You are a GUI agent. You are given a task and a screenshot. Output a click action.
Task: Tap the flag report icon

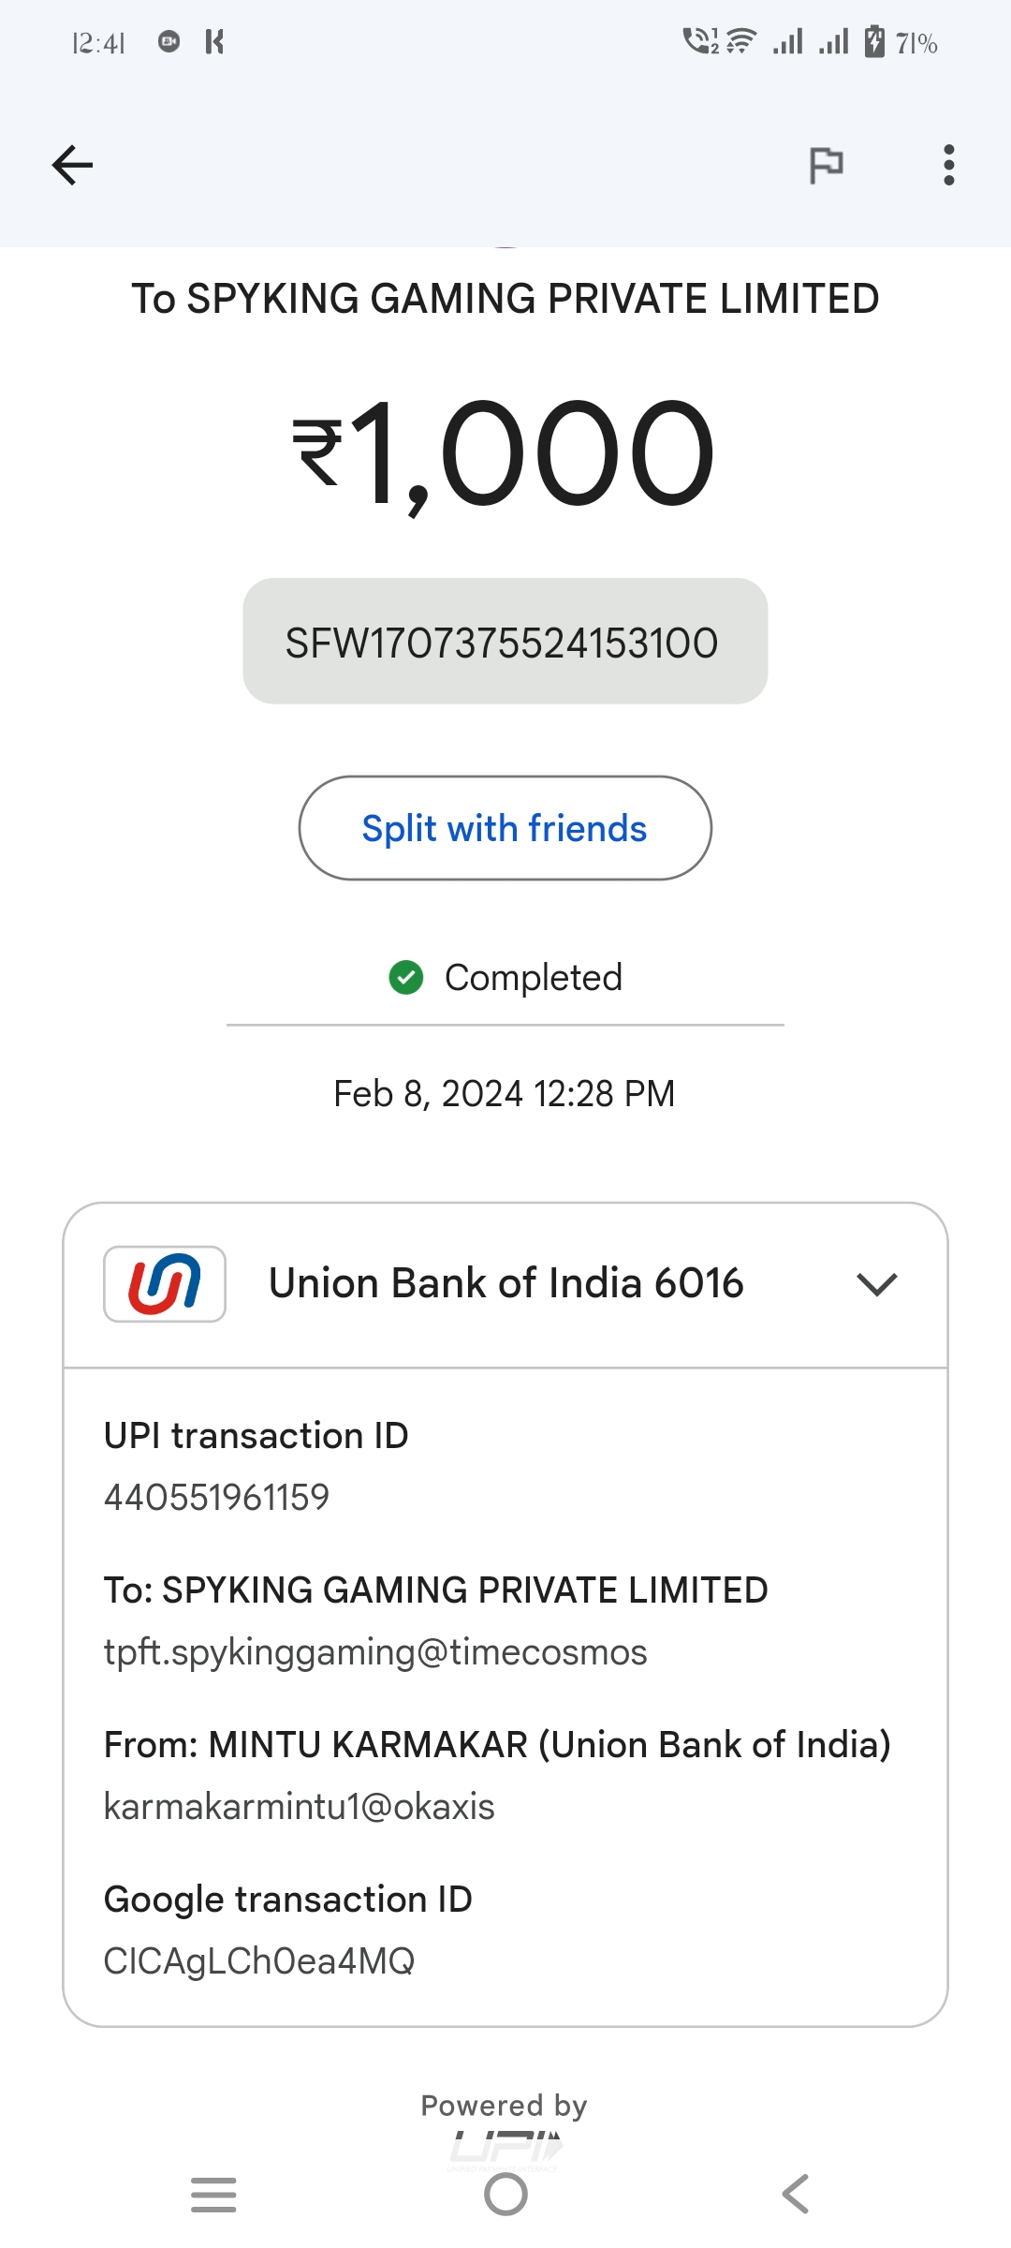tap(826, 166)
